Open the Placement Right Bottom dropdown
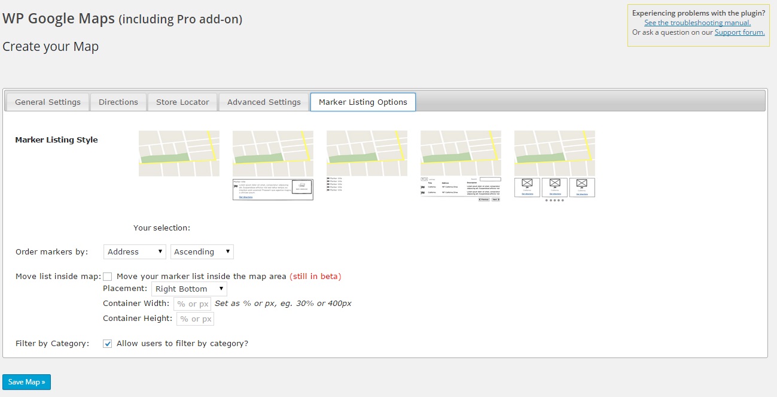777x397 pixels. tap(189, 289)
